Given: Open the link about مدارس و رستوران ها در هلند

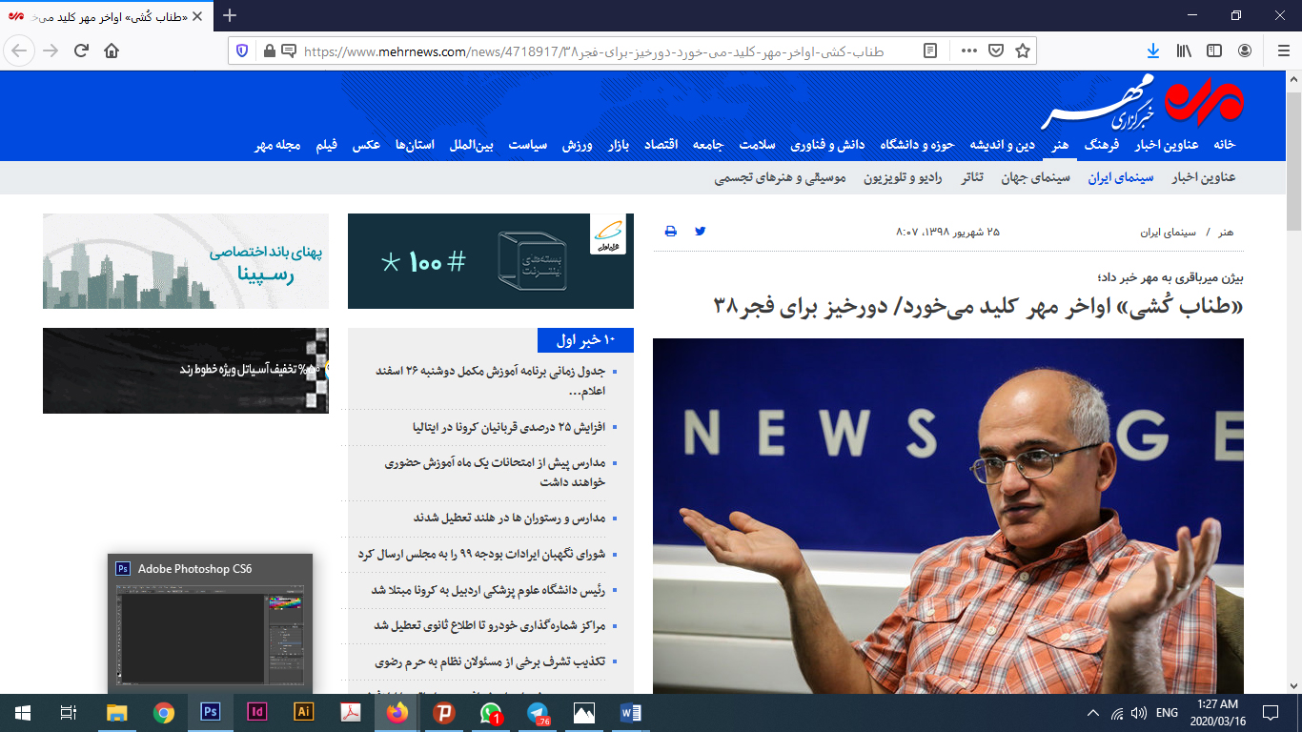Looking at the screenshot, I should pyautogui.click(x=509, y=518).
